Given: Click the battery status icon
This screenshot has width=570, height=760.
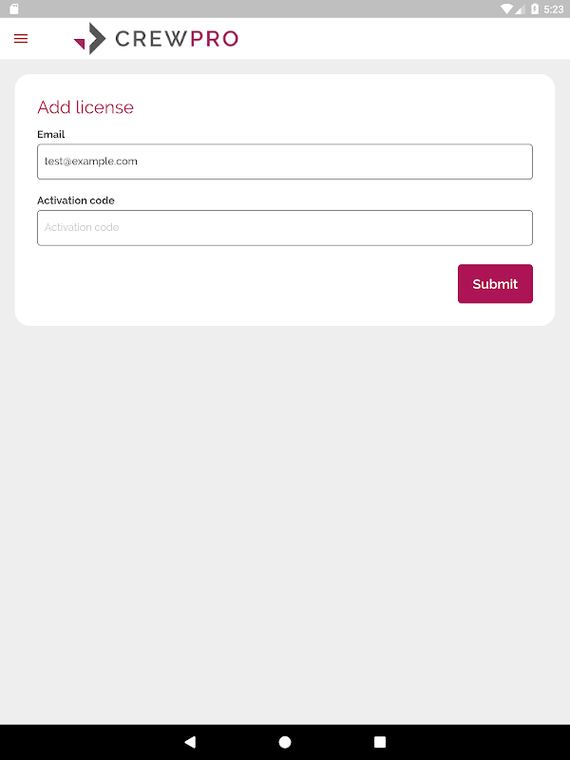Looking at the screenshot, I should (x=535, y=9).
